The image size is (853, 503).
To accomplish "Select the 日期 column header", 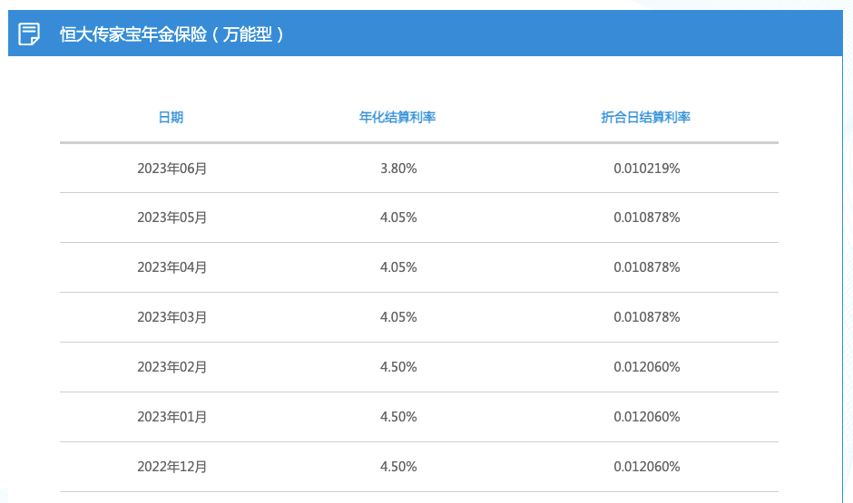I will (x=171, y=117).
